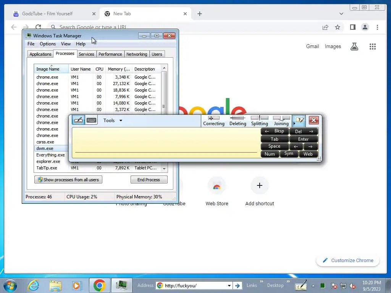Screen dimensions: 391x293
Task: Tap the Bksp key
Action: [x=275, y=131]
